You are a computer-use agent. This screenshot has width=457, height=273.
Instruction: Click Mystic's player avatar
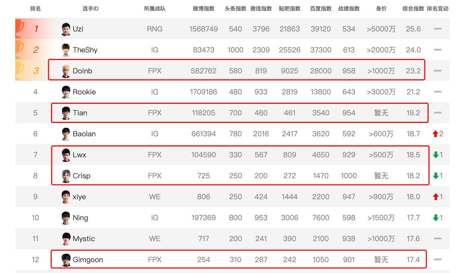(x=66, y=239)
